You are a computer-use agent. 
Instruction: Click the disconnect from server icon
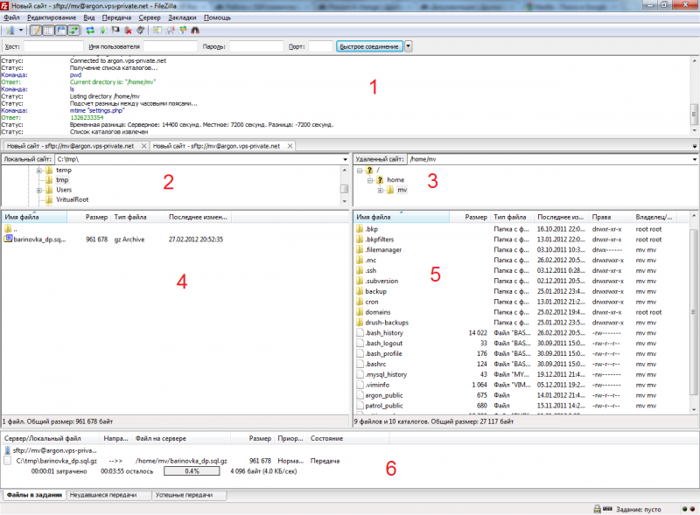point(128,30)
